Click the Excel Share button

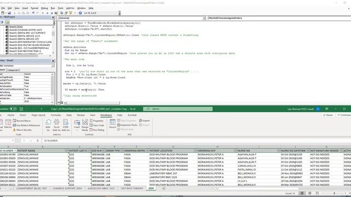click(x=328, y=115)
